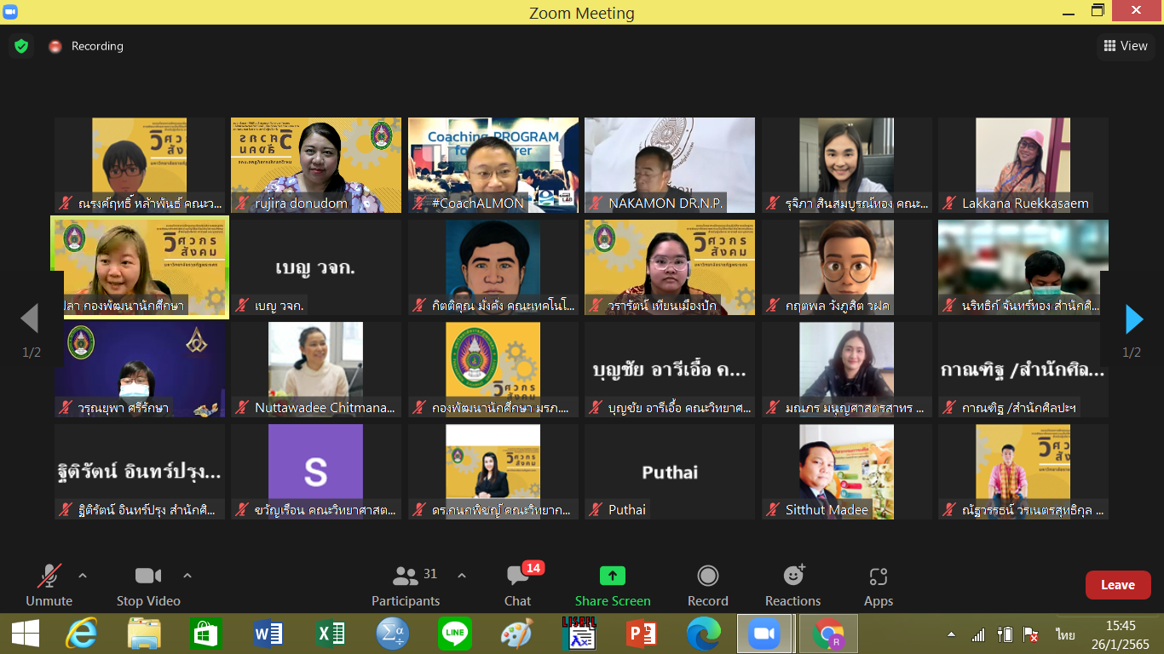The image size is (1164, 654).
Task: Expand audio options arrow beside Unmute
Action: point(83,576)
